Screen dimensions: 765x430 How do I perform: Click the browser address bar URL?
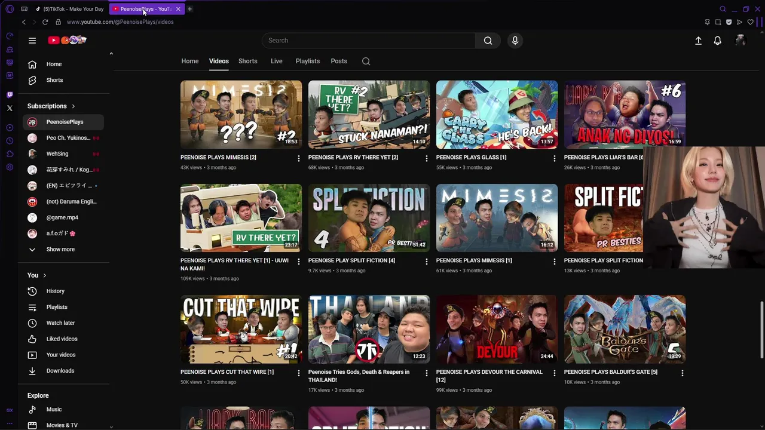coord(120,22)
